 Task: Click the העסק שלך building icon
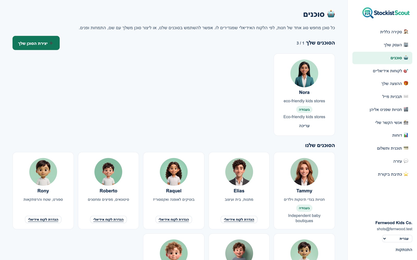tap(406, 45)
